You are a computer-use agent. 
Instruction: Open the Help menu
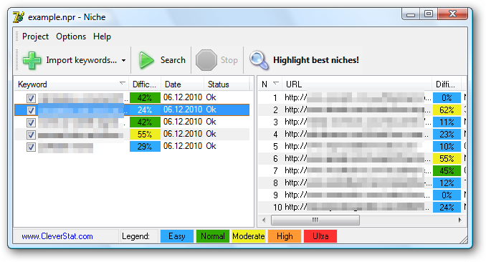point(102,37)
